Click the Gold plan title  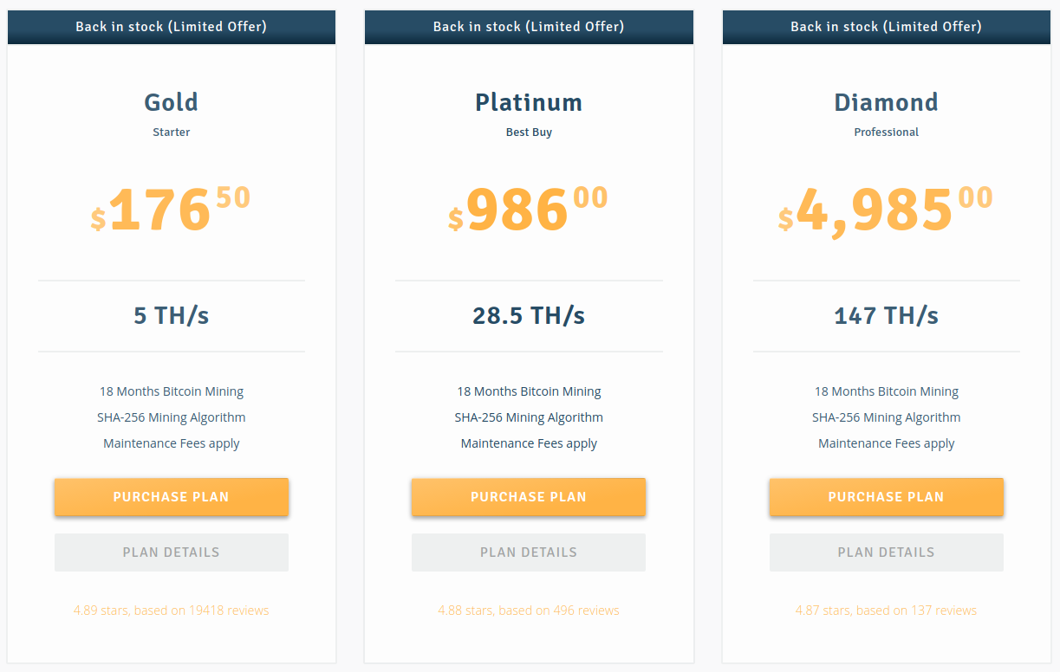pyautogui.click(x=171, y=102)
